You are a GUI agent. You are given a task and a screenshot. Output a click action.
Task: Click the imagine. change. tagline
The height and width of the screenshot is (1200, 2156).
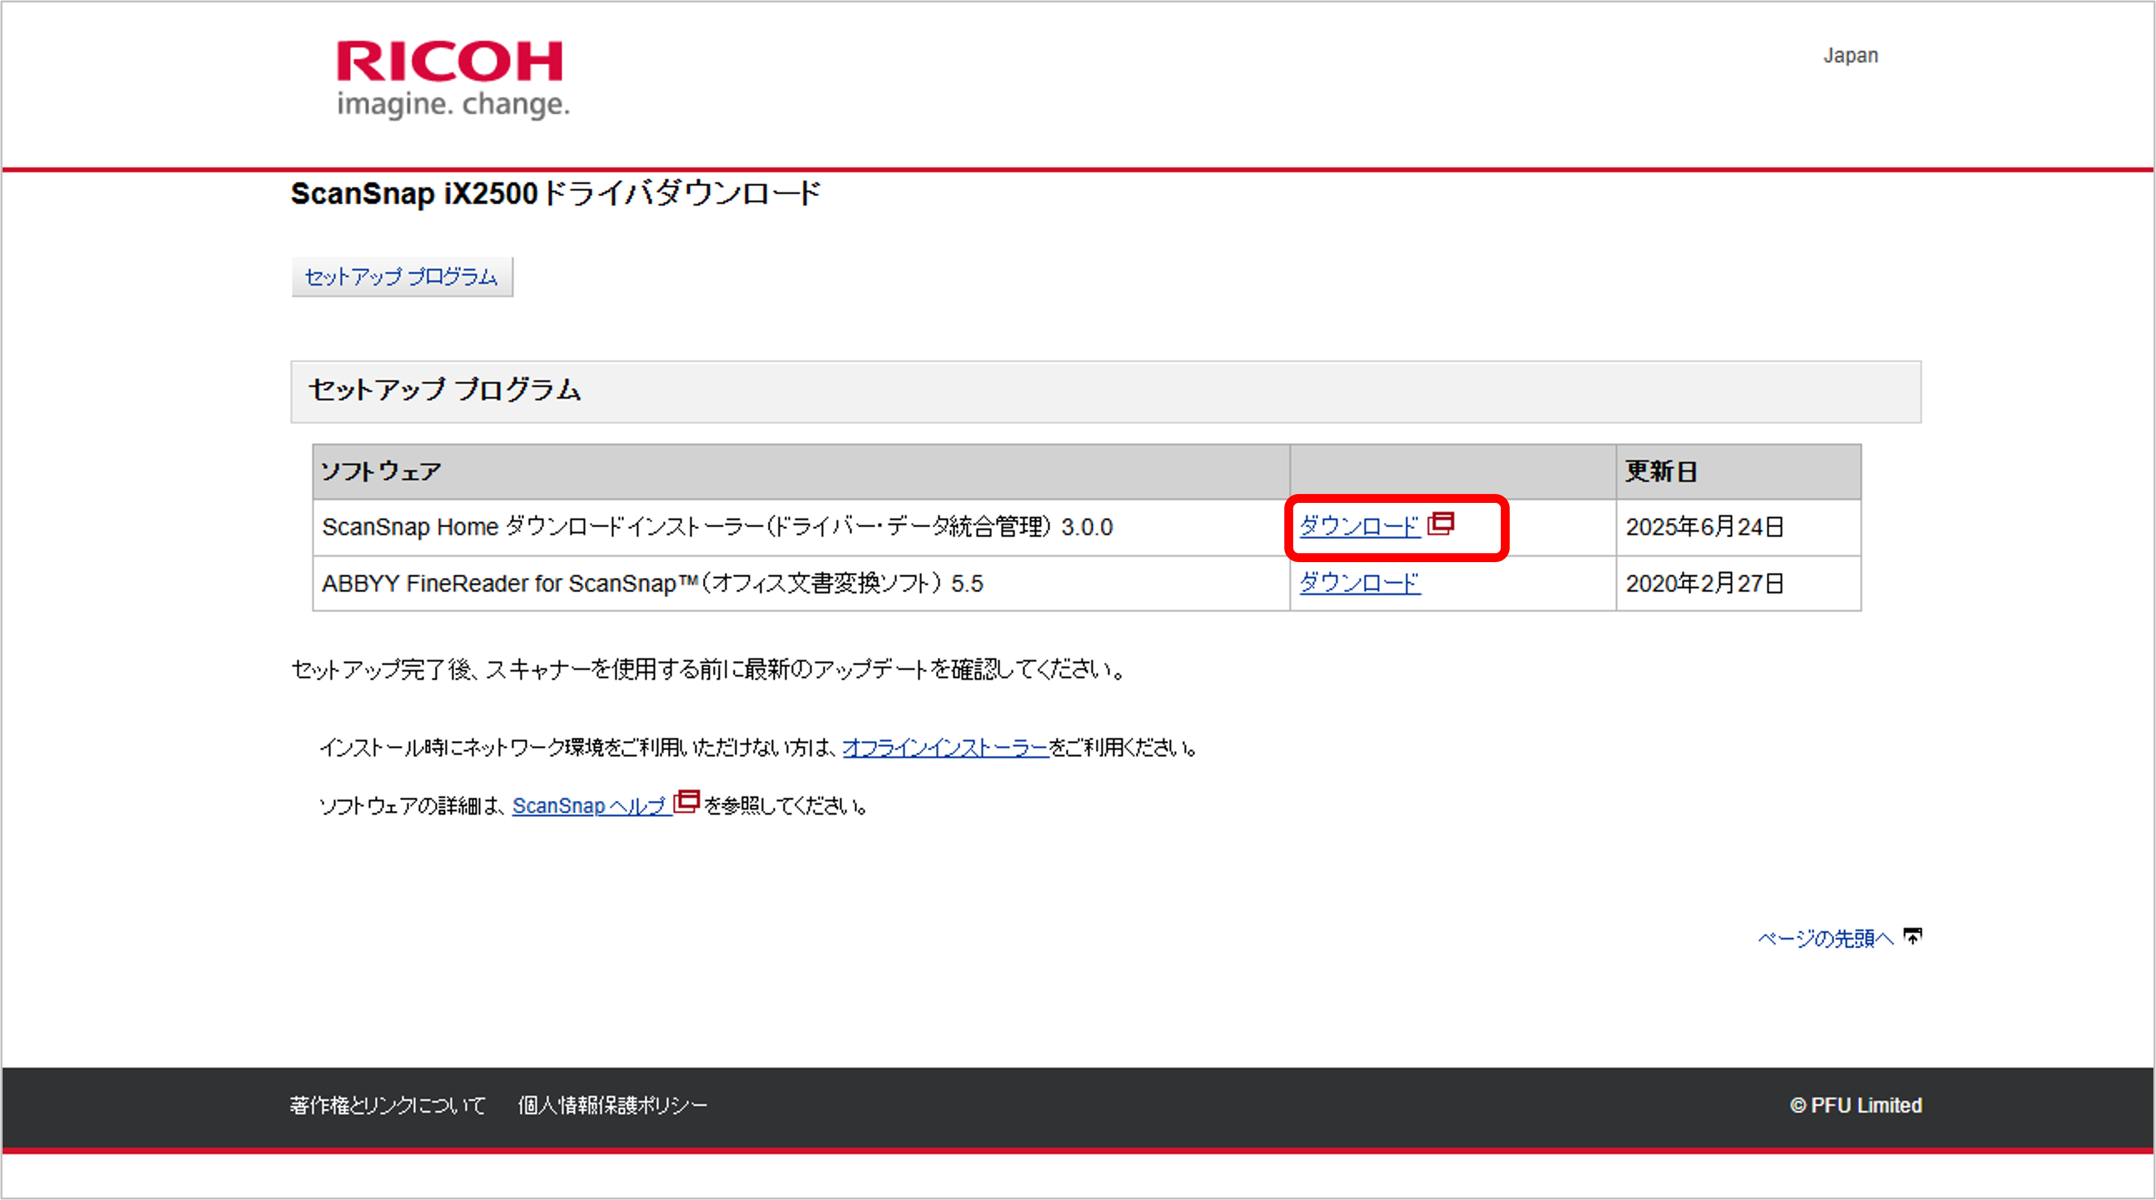tap(453, 104)
